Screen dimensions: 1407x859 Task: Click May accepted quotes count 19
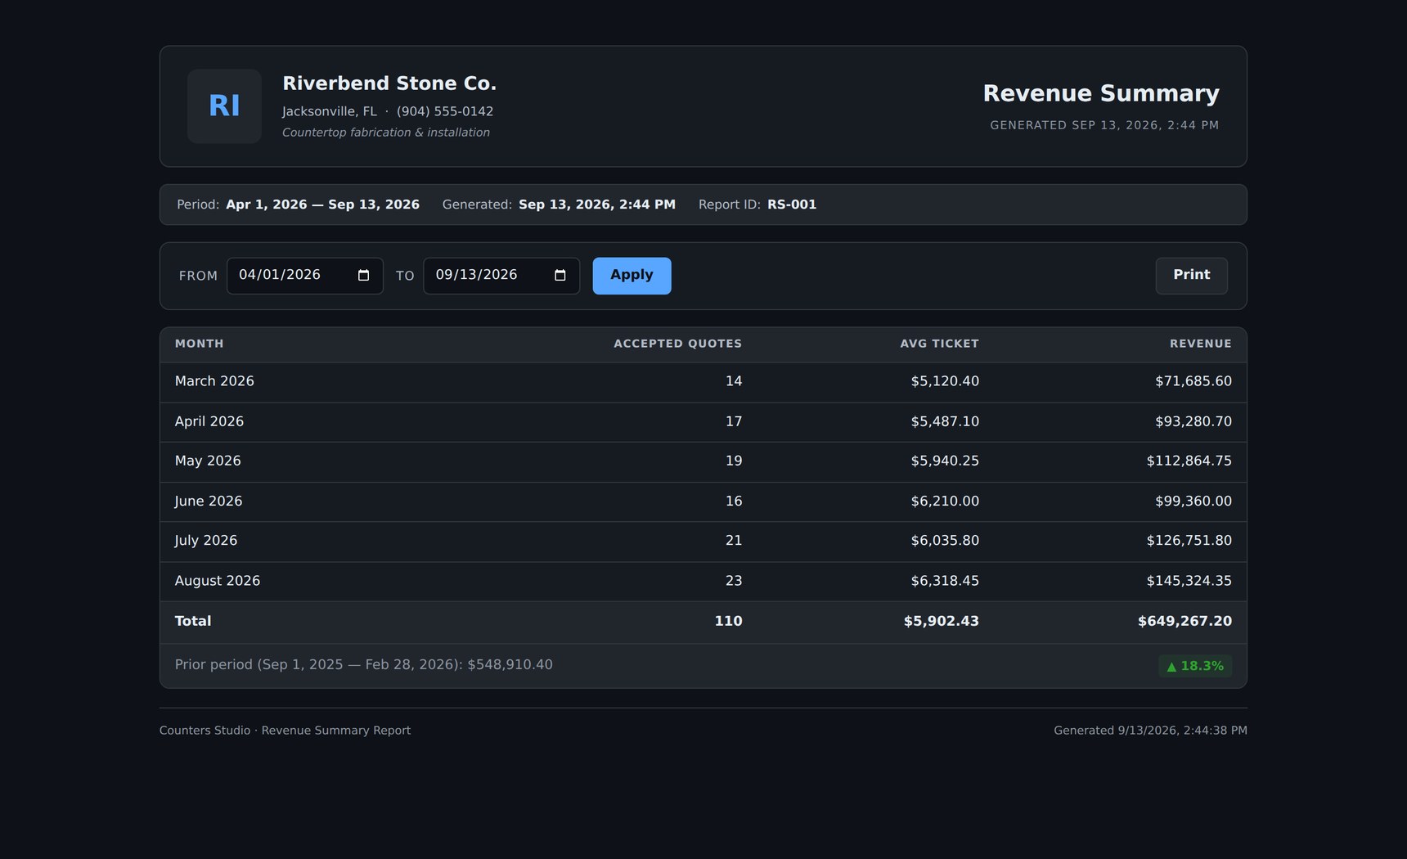(734, 461)
